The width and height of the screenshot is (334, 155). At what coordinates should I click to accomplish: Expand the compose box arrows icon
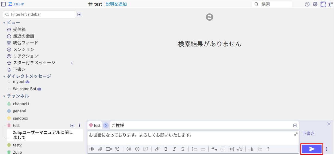tap(296, 134)
